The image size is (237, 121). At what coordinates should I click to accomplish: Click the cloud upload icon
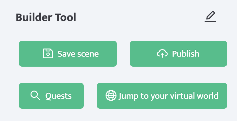click(x=162, y=53)
